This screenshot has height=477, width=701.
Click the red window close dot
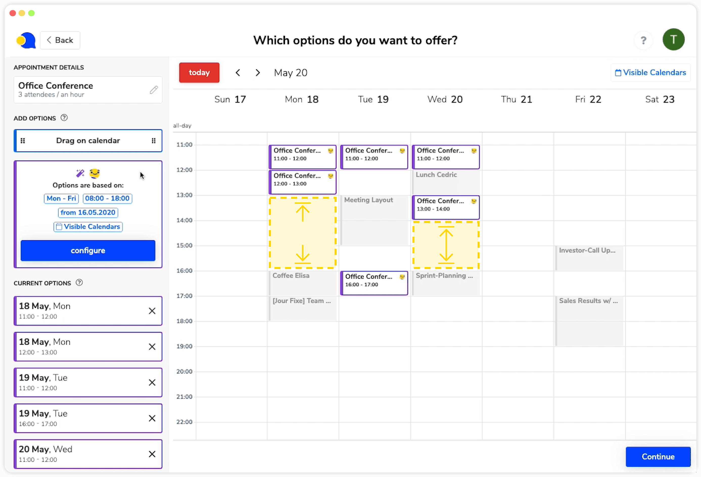[x=13, y=13]
